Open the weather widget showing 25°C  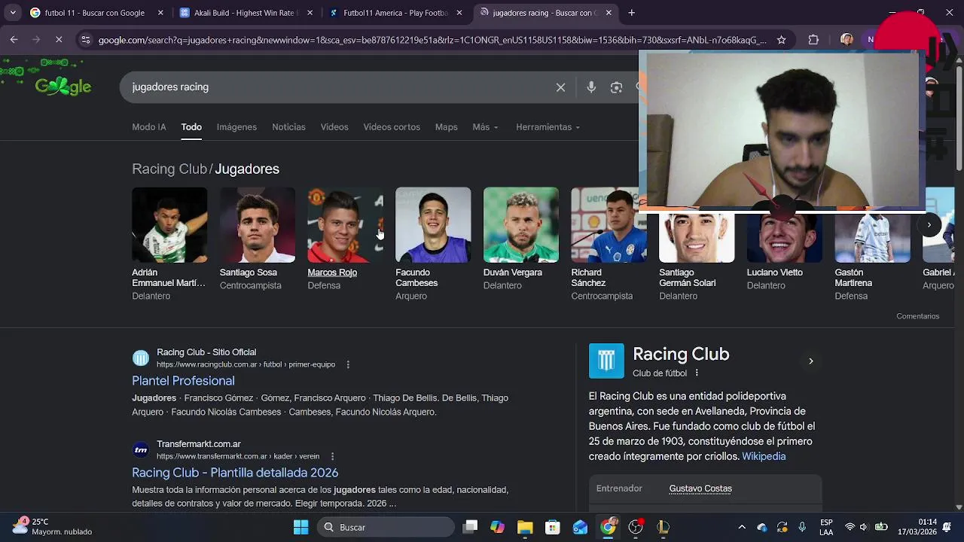53,527
